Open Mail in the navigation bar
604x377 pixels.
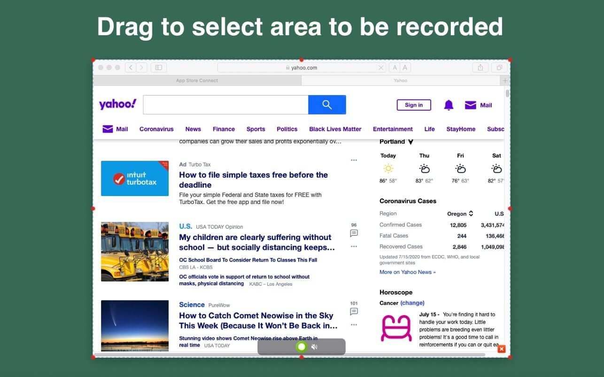pos(115,129)
